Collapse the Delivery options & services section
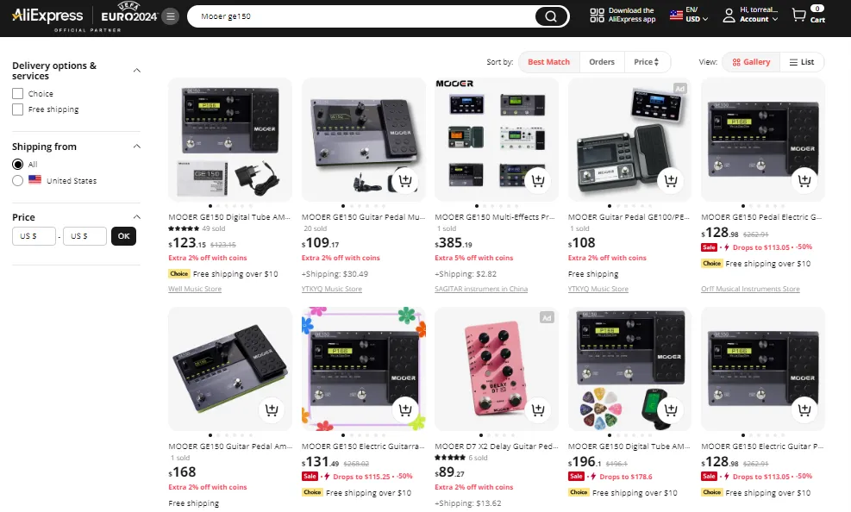This screenshot has height=512, width=851. coord(137,71)
